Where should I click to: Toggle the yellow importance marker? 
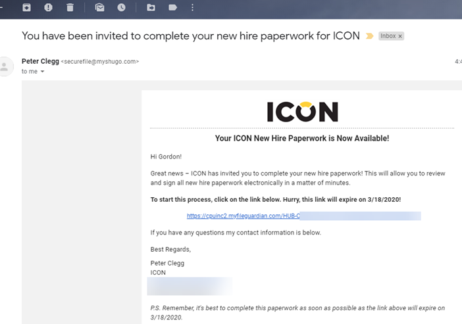[x=369, y=36]
